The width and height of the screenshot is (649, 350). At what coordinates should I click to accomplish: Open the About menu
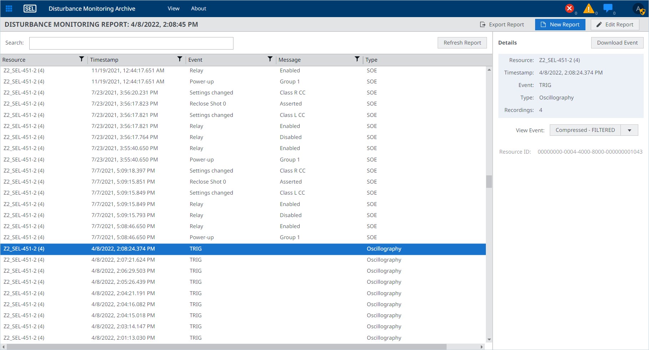tap(198, 9)
